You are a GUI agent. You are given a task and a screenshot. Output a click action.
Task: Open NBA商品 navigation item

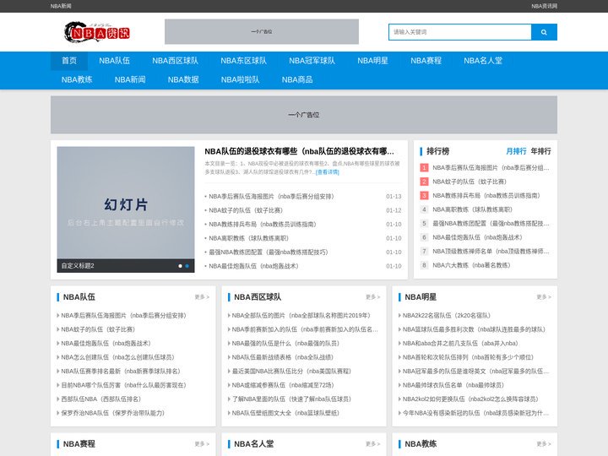tap(297, 79)
